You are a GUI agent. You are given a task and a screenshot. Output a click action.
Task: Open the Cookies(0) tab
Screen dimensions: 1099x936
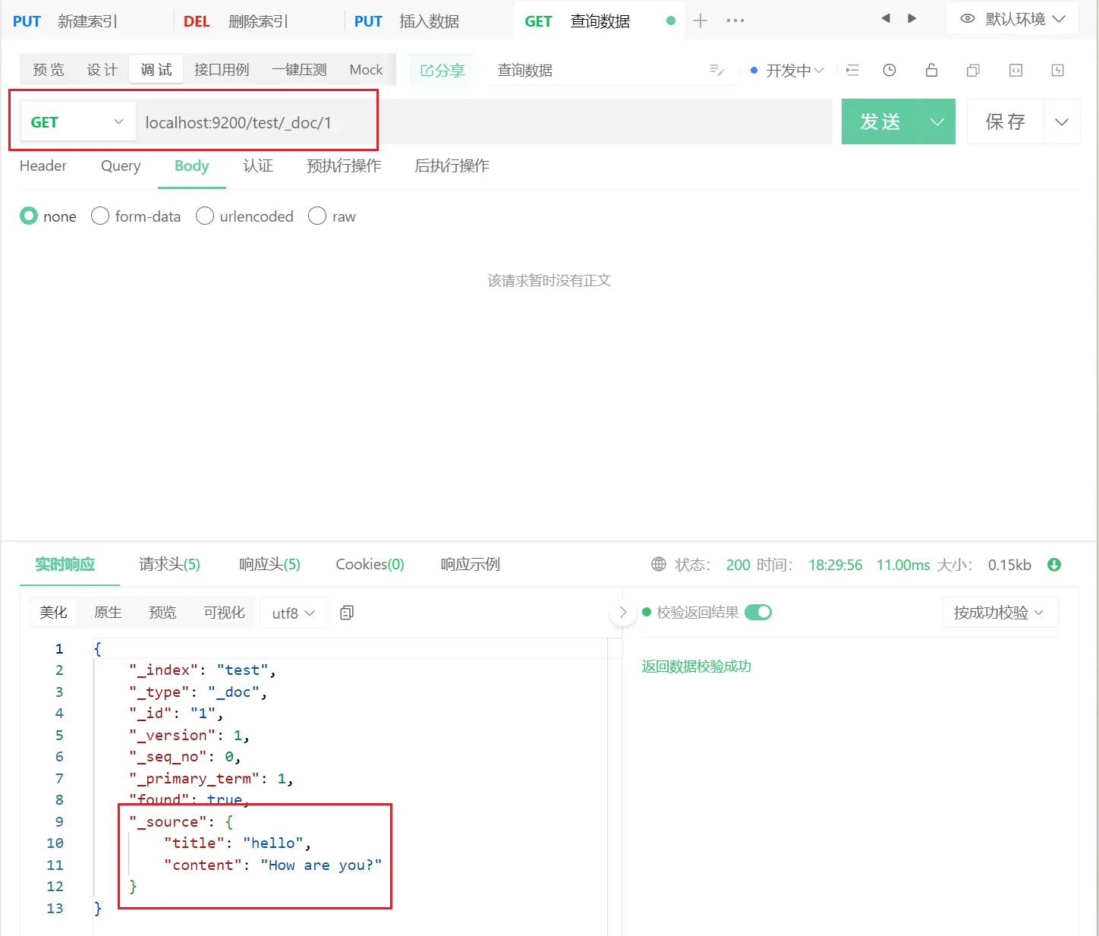pos(370,564)
